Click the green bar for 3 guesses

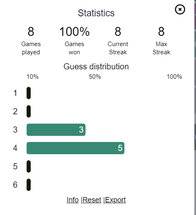[56, 130]
